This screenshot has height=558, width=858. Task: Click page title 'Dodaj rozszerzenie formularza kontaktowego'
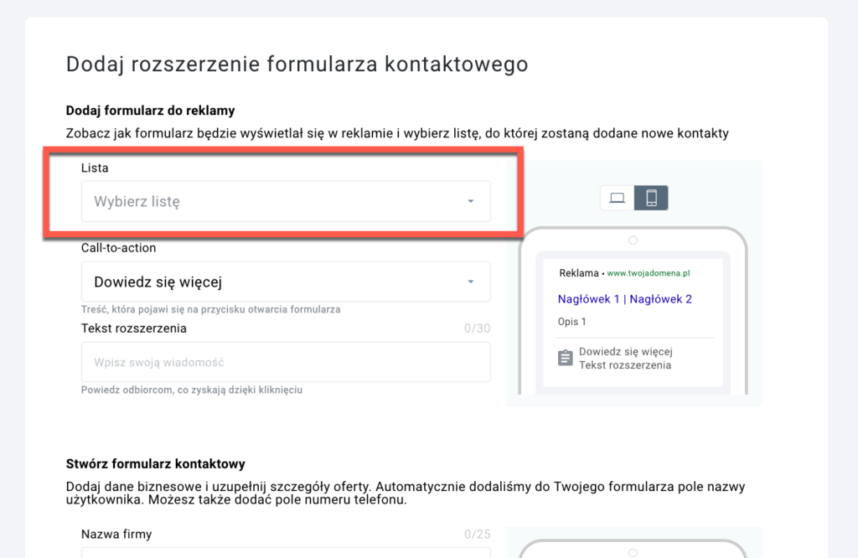coord(297,64)
